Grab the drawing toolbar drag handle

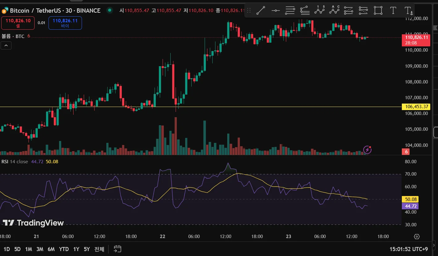[x=249, y=11]
